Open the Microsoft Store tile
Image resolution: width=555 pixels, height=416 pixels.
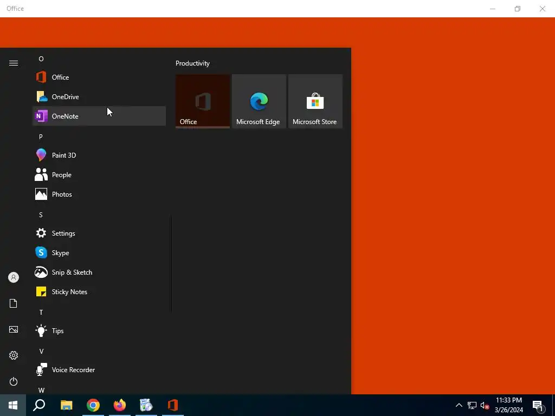pyautogui.click(x=315, y=101)
